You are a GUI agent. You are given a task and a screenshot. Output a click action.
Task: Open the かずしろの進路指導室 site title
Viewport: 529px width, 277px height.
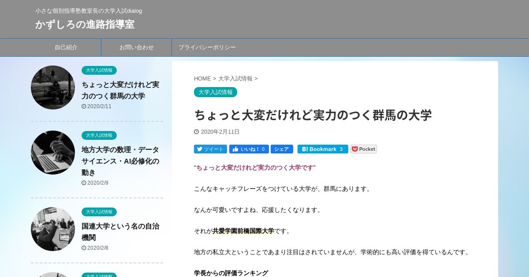[85, 24]
